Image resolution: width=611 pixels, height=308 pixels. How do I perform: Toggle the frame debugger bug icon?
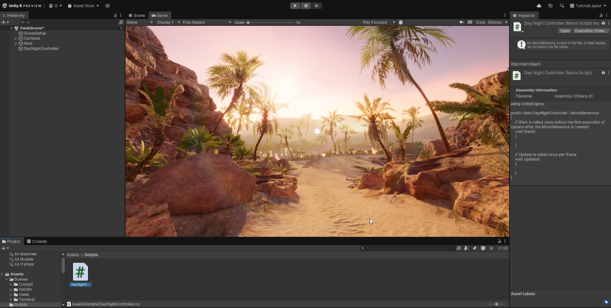coord(401,22)
